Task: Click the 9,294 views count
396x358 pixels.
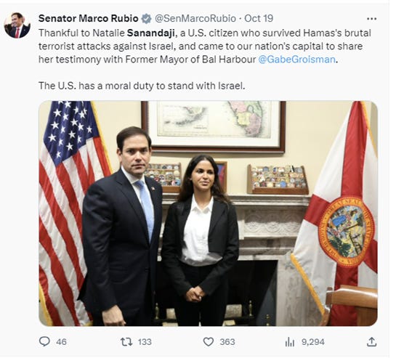Action: point(313,342)
